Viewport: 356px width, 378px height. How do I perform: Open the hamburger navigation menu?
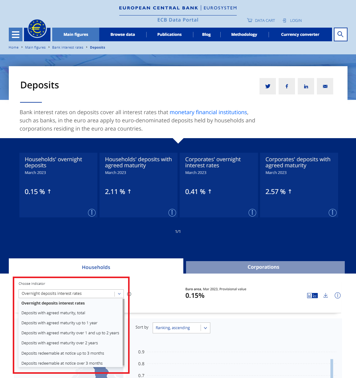15,34
